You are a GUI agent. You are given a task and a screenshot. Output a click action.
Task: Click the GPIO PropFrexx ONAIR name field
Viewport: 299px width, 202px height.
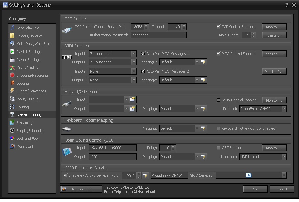(169, 175)
